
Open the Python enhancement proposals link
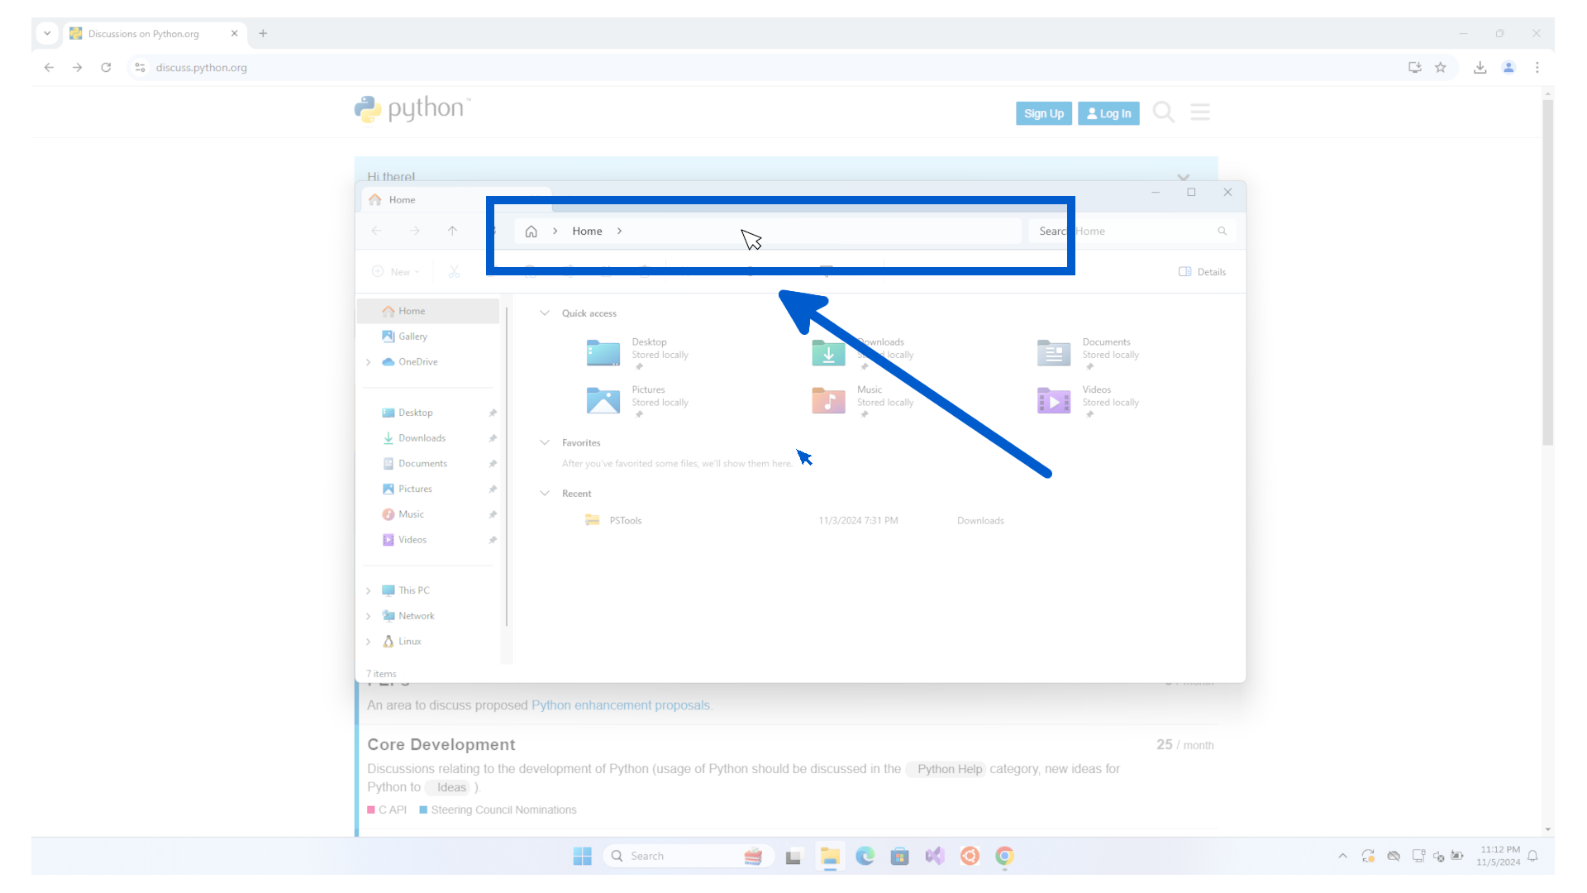[620, 705]
